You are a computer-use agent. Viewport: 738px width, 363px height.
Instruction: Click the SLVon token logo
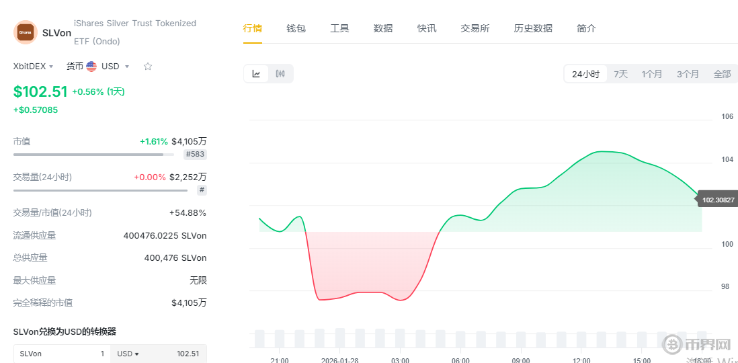pos(26,32)
